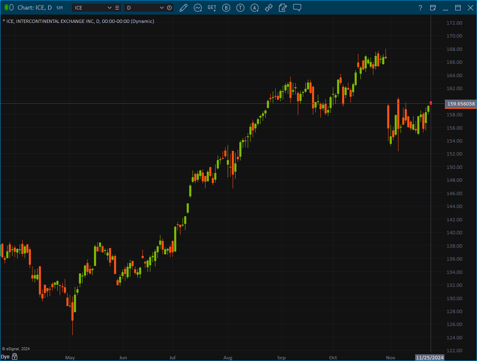
Task: Open the speech bubble comment icon
Action: (x=297, y=8)
